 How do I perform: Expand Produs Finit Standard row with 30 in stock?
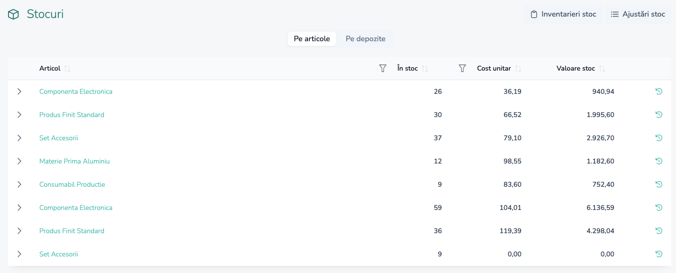point(19,115)
